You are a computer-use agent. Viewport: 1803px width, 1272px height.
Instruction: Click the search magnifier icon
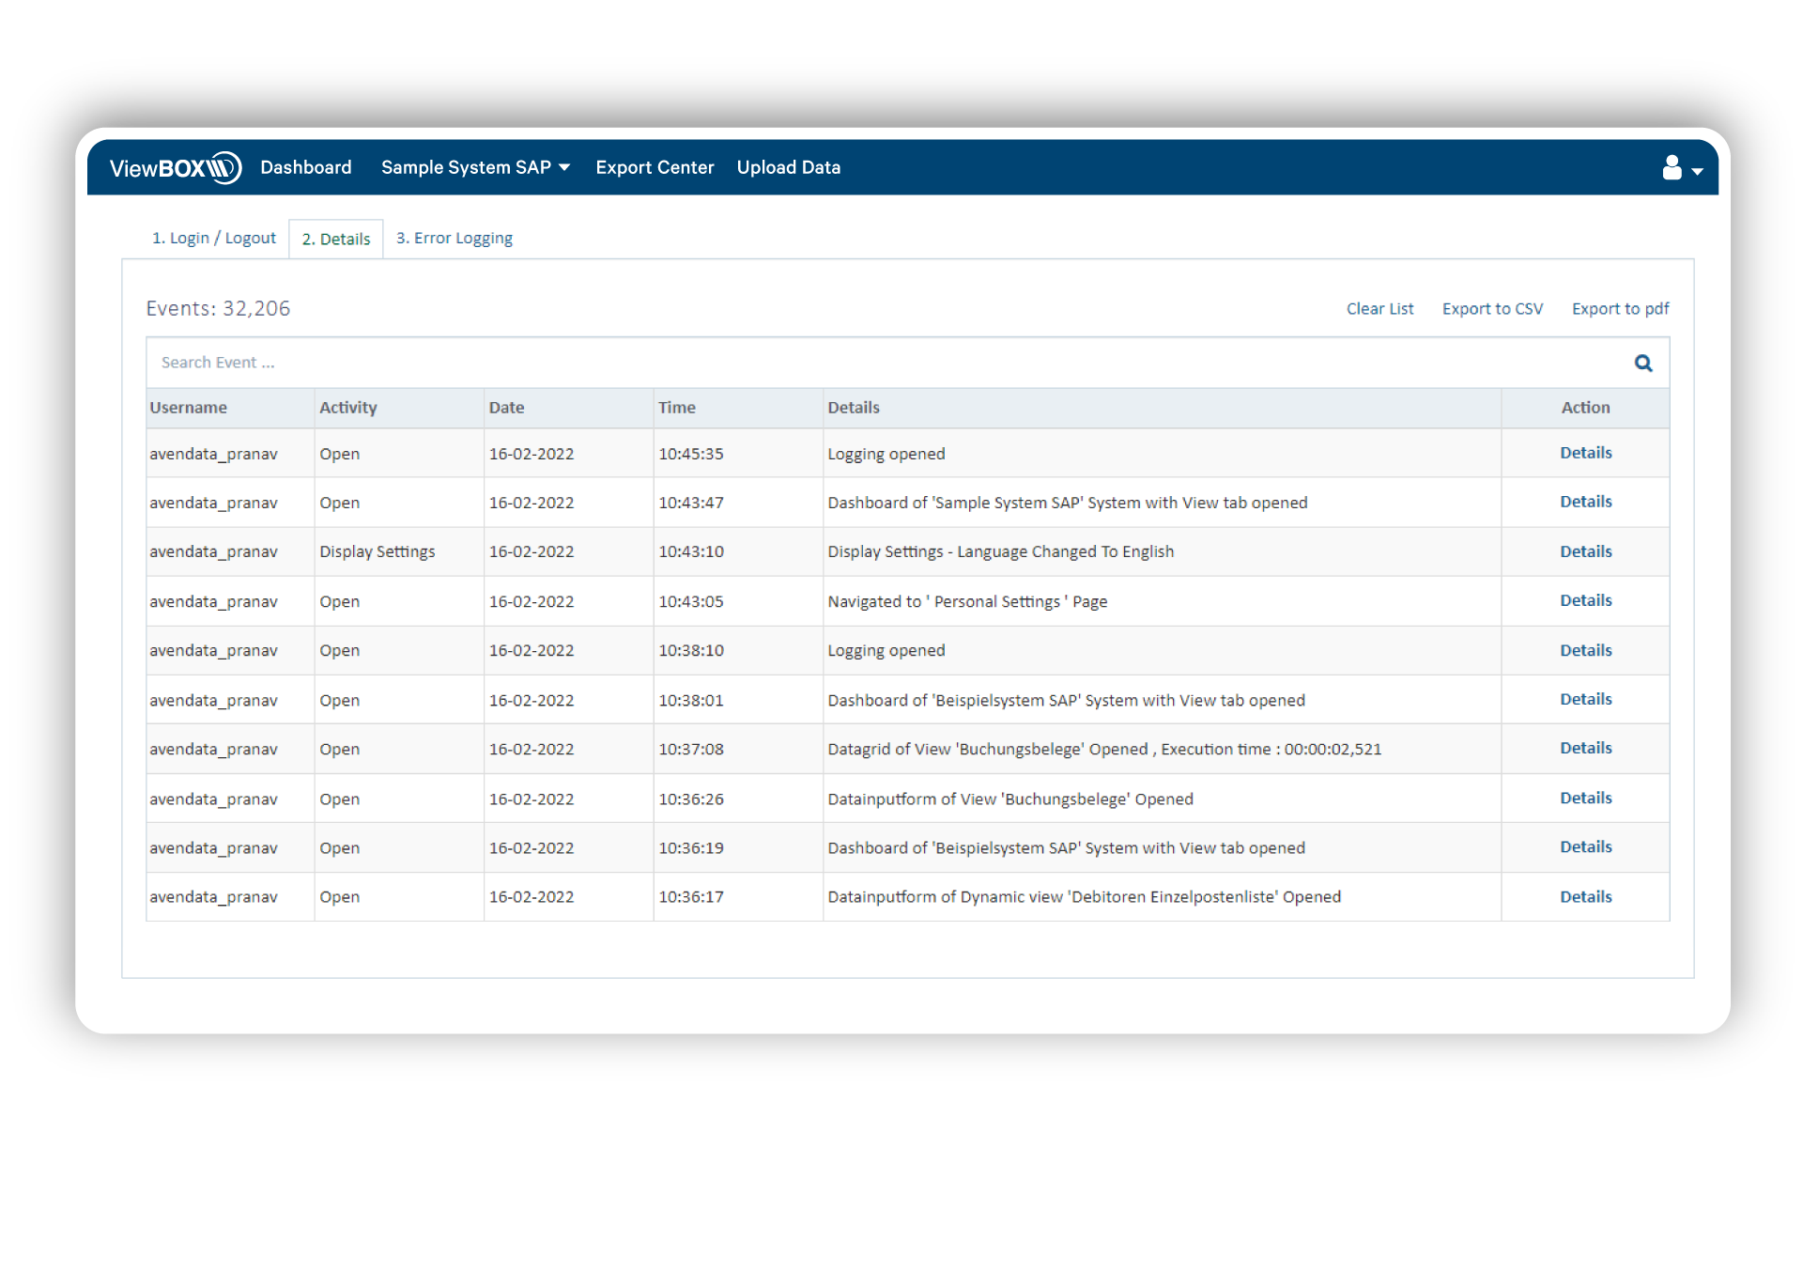[x=1643, y=364]
